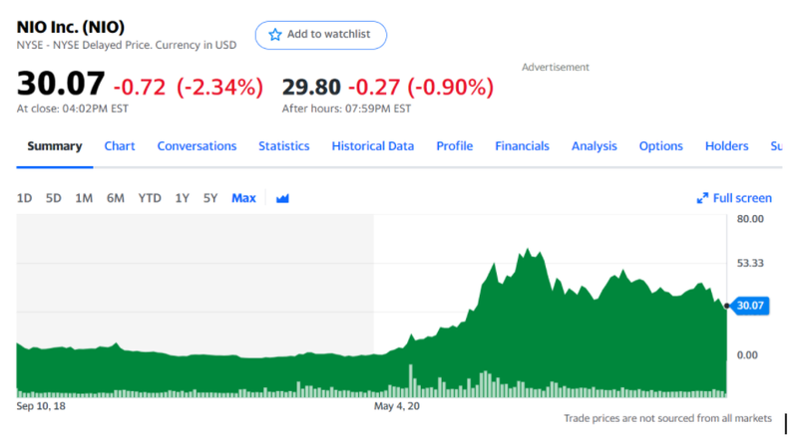Open the Historical Data tab
This screenshot has width=798, height=439.
click(x=373, y=146)
